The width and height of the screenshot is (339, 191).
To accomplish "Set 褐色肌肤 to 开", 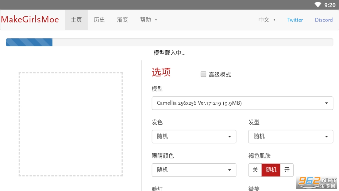I will [287, 170].
